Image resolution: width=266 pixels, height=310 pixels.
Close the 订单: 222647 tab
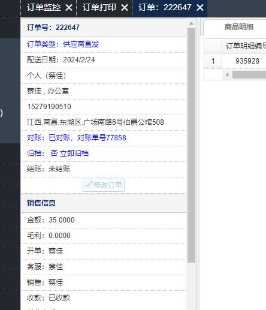200,8
